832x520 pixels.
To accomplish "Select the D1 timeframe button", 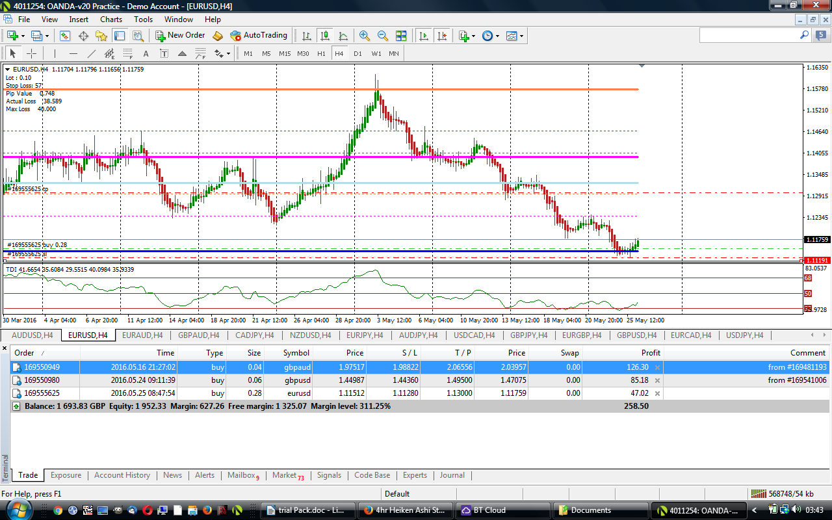I will click(357, 53).
